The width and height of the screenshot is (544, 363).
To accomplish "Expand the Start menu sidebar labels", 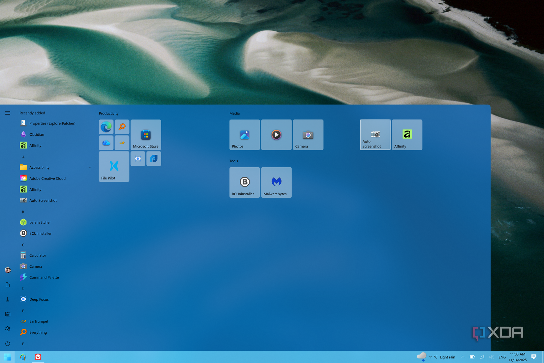I will [8, 113].
